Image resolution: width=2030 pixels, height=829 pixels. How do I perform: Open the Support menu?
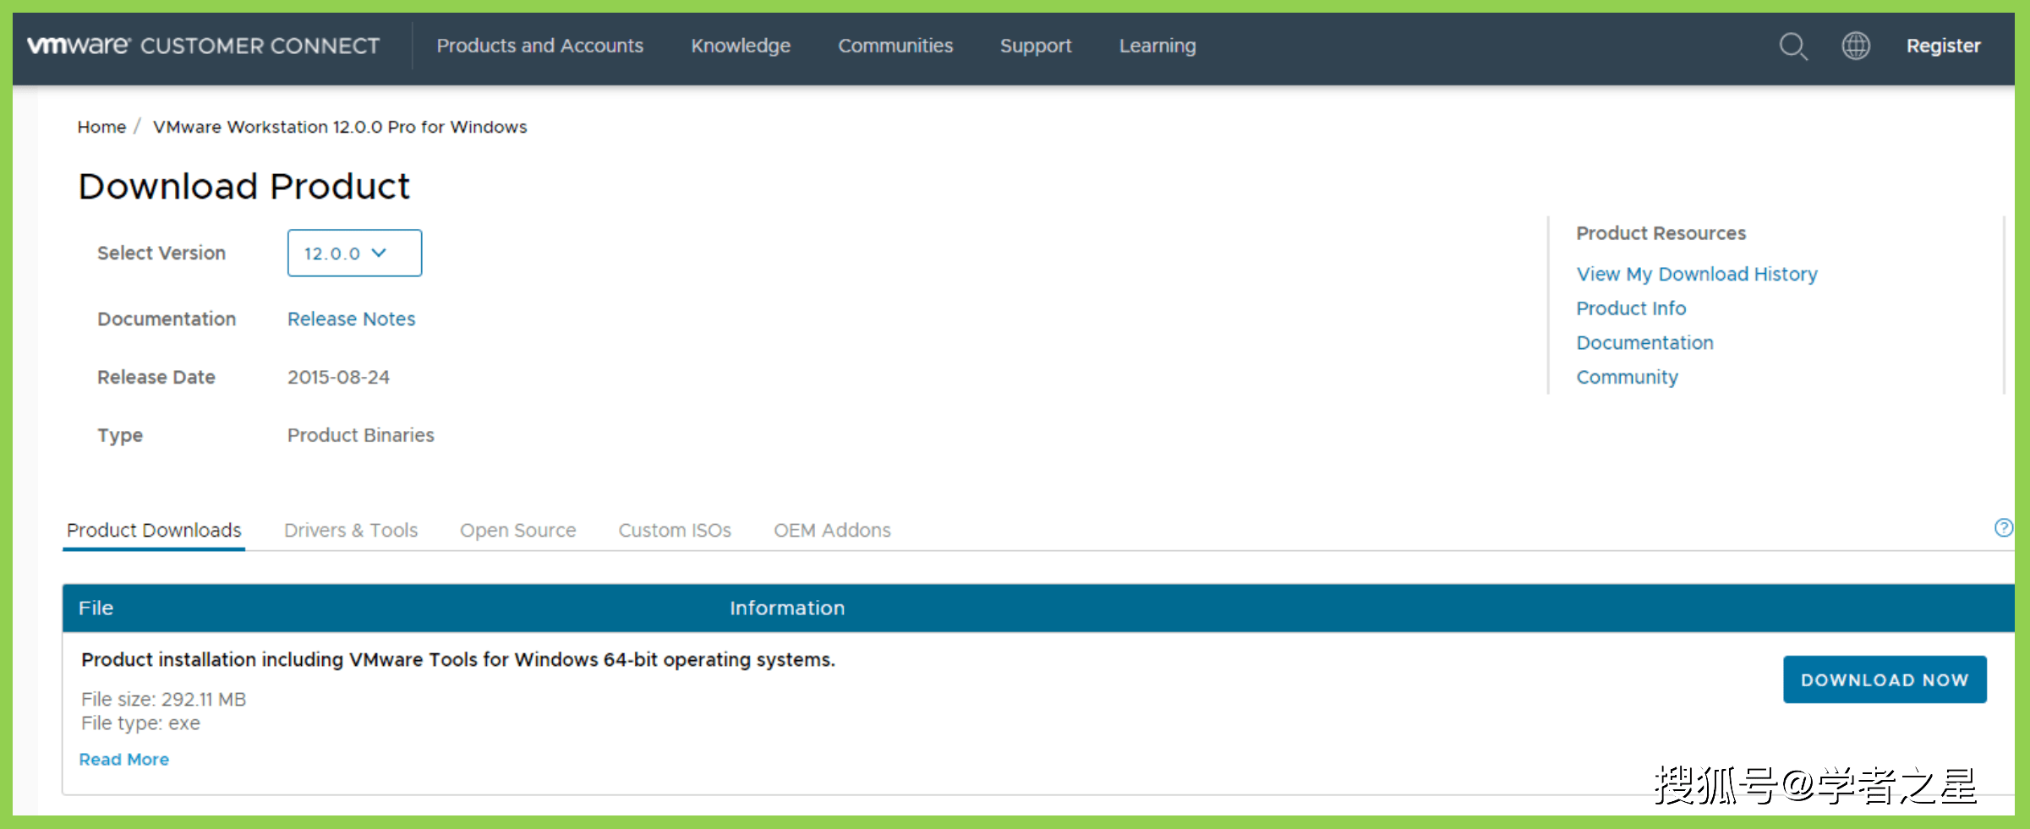point(1036,46)
